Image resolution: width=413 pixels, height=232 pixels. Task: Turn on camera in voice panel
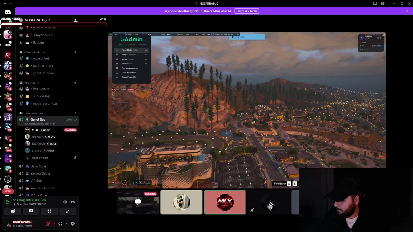[x=13, y=211]
